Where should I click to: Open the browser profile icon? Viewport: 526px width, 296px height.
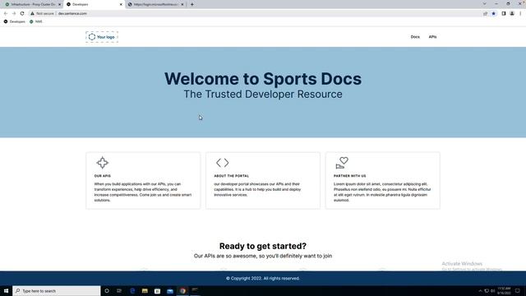click(512, 13)
